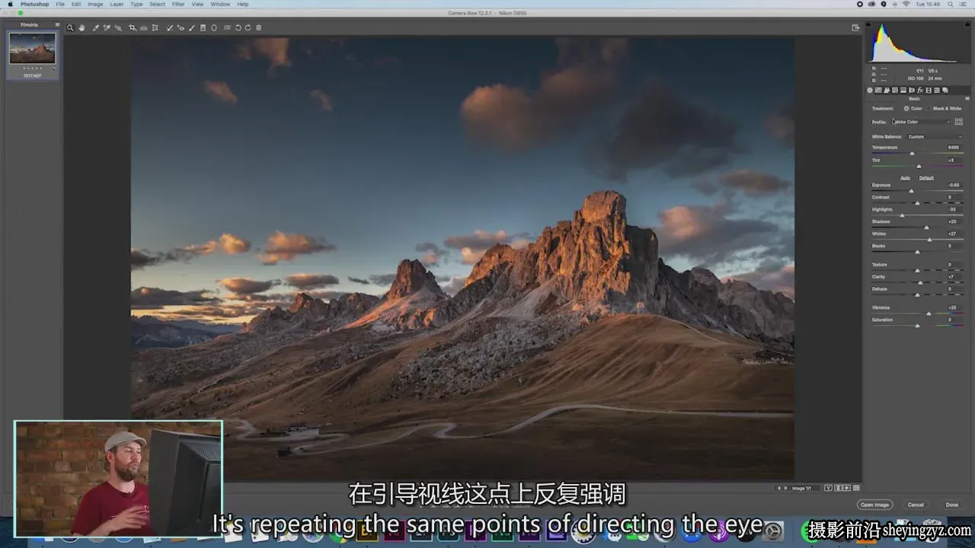Screen dimensions: 975x548
Task: Select the Targeted Adjustment tool
Action: click(117, 27)
